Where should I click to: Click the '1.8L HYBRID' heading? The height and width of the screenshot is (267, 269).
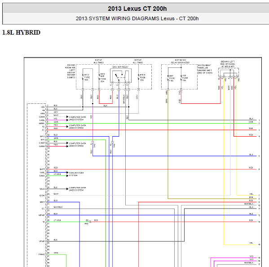tap(21, 32)
